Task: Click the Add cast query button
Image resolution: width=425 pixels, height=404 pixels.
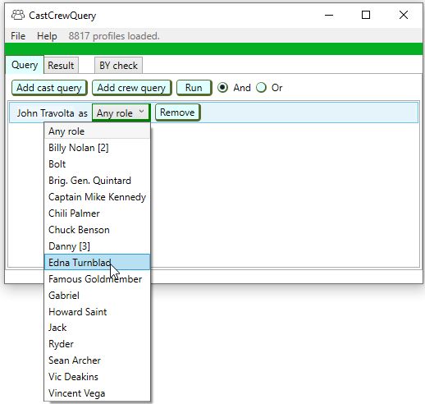Action: pyautogui.click(x=49, y=88)
